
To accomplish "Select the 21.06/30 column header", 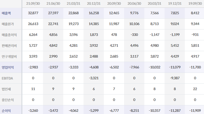I will point(53,4).
